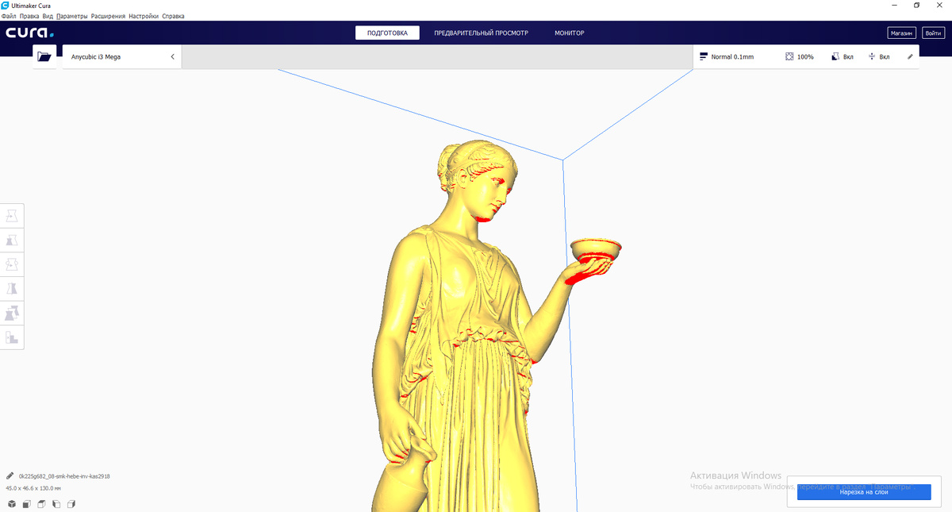Click model file name 0k225g682_08-smk-hebe-inv-kas2918
This screenshot has width=952, height=512.
click(64, 476)
